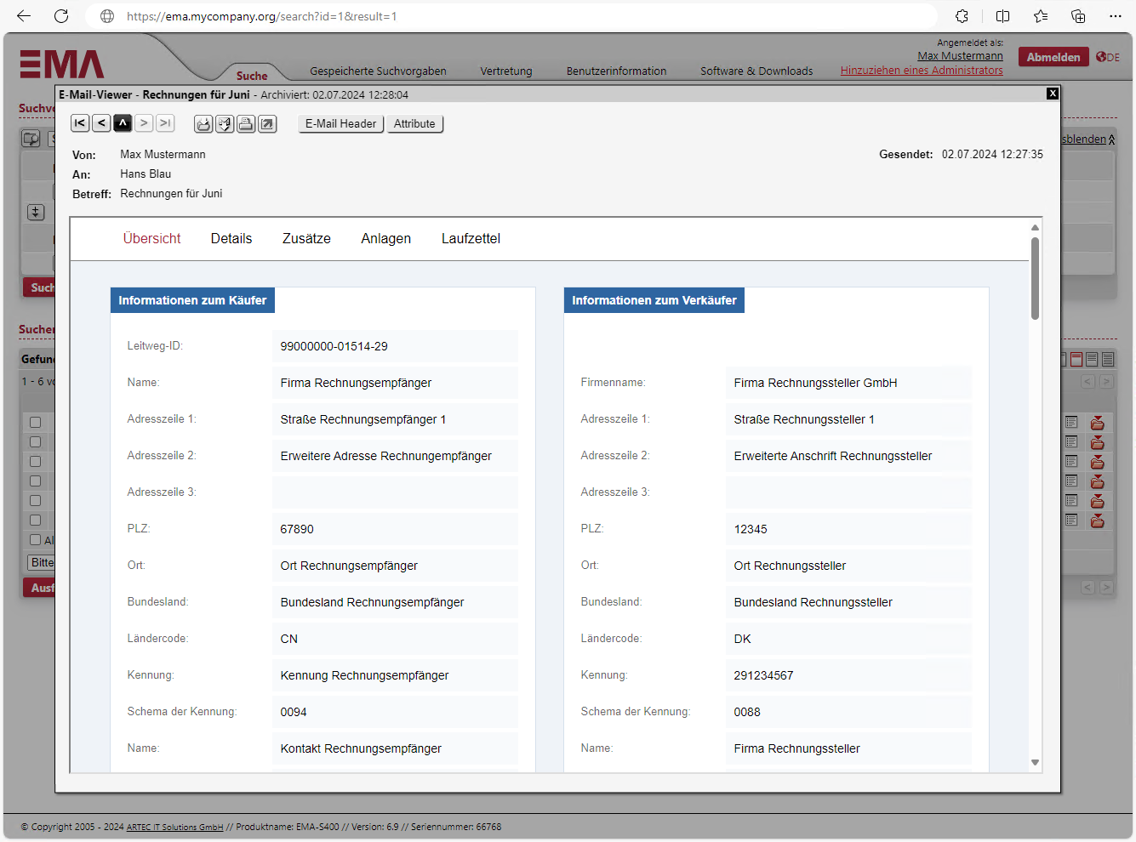The width and height of the screenshot is (1136, 842).
Task: Open the 'Hinzuziehen eines Administrators' link
Action: click(922, 71)
